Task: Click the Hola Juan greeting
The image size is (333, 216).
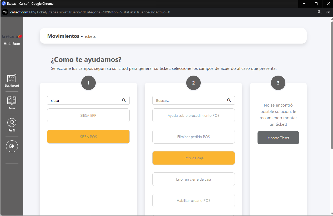Action: pos(12,44)
